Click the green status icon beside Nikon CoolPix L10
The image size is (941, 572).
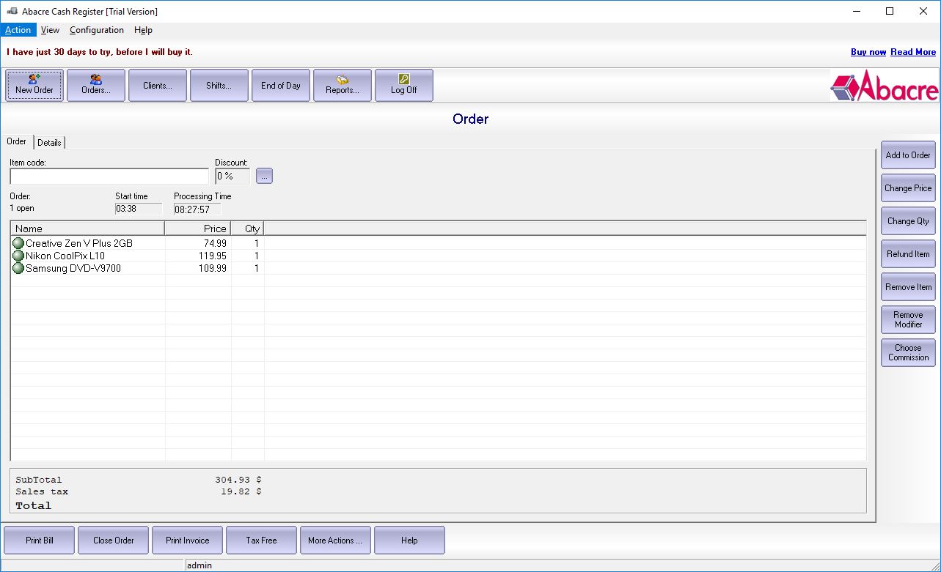[x=18, y=256]
